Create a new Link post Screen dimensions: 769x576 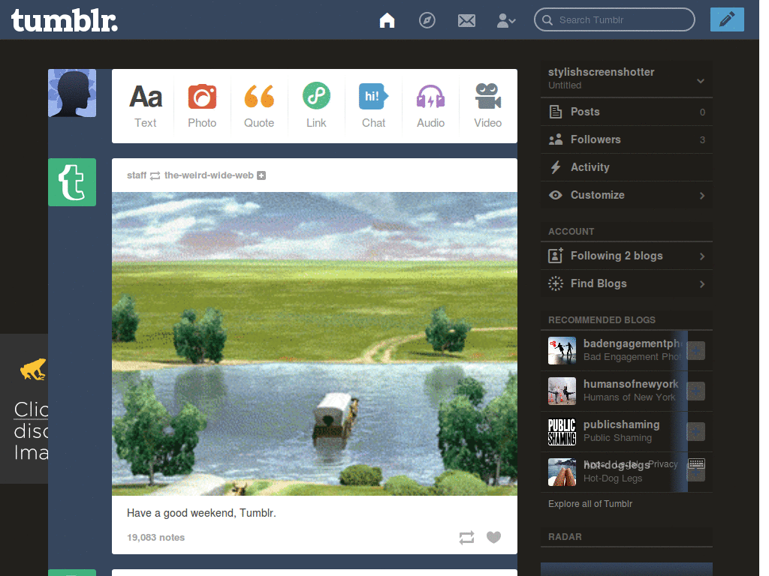316,106
